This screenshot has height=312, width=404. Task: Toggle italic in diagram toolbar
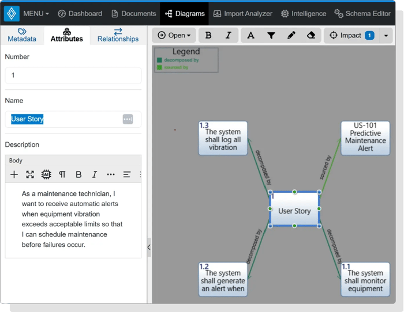tap(229, 35)
